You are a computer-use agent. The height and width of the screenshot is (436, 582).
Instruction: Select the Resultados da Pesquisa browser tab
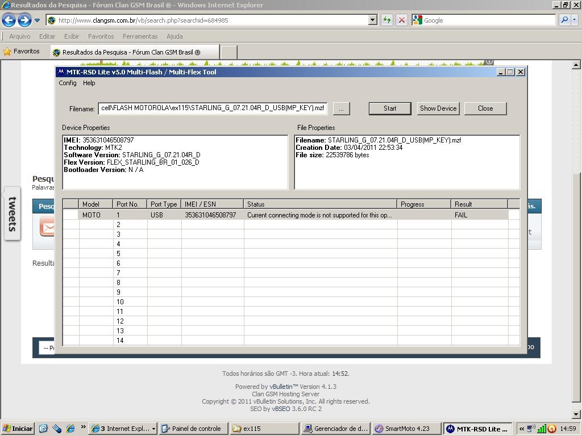135,52
